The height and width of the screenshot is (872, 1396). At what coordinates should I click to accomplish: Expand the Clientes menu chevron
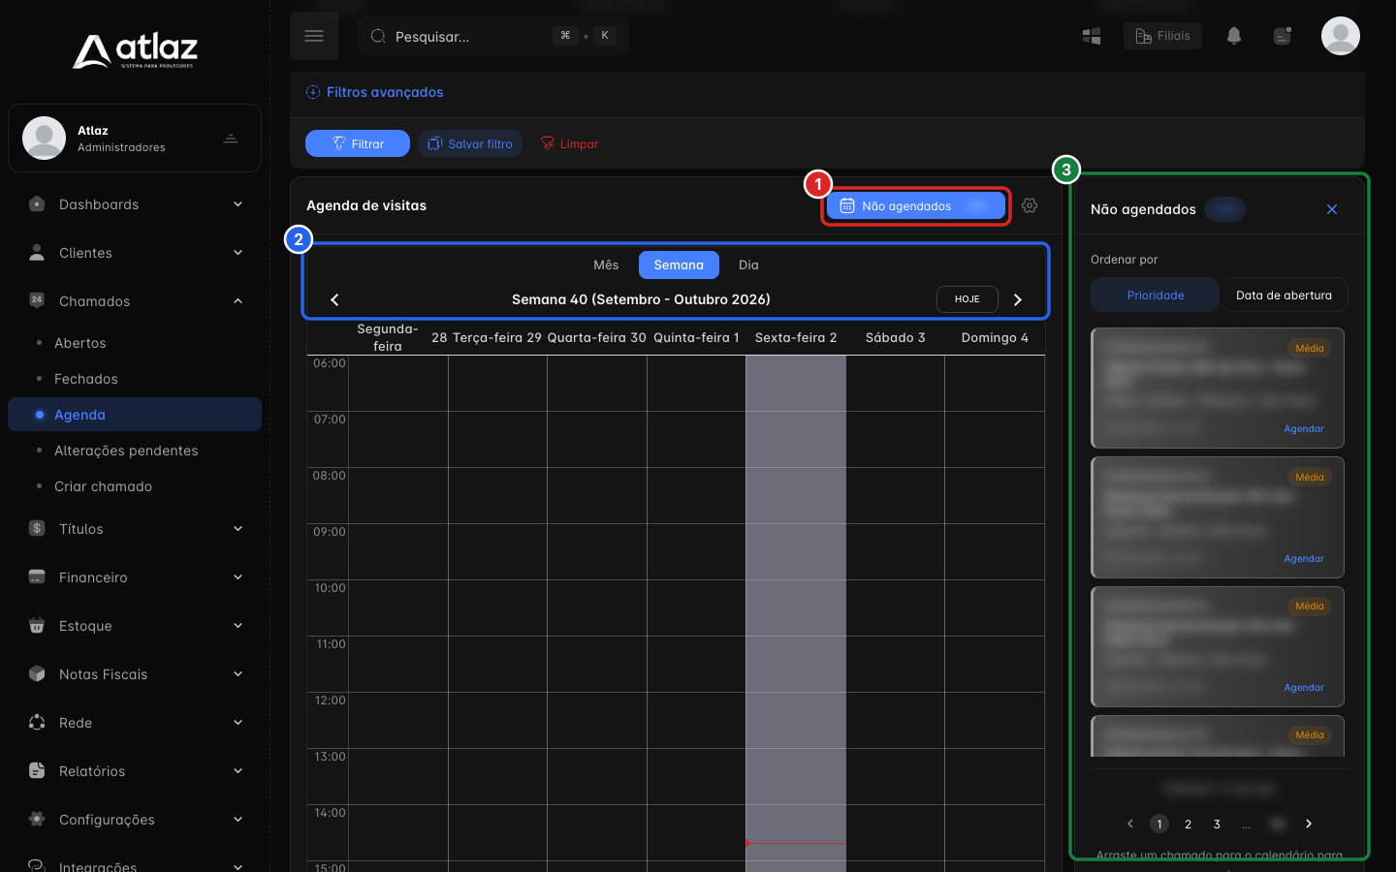coord(238,253)
